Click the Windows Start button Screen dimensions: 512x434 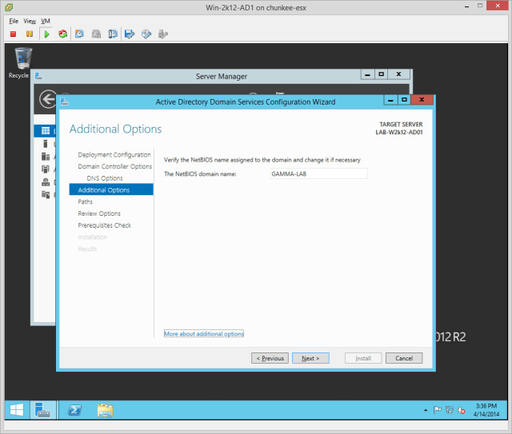pyautogui.click(x=17, y=410)
